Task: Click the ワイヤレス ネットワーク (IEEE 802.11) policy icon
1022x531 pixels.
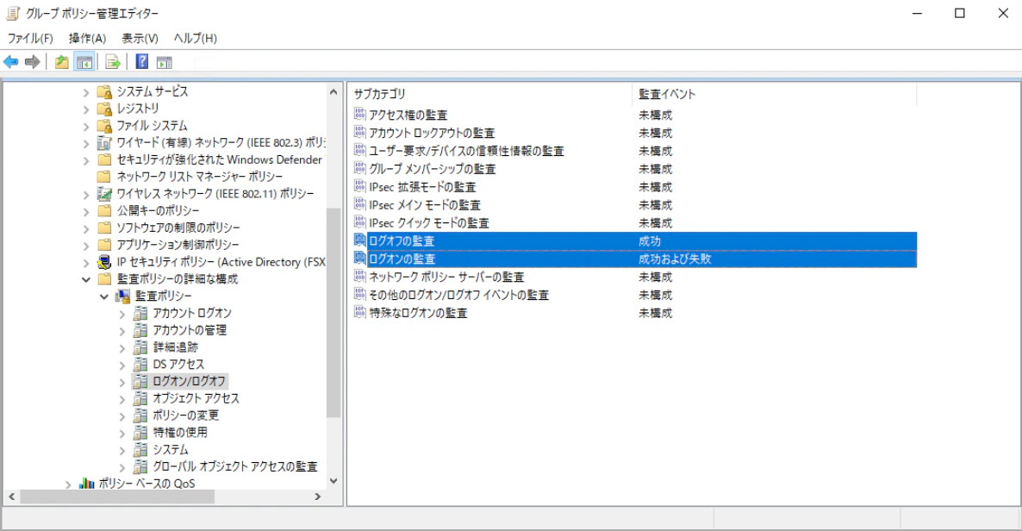Action: (x=104, y=194)
